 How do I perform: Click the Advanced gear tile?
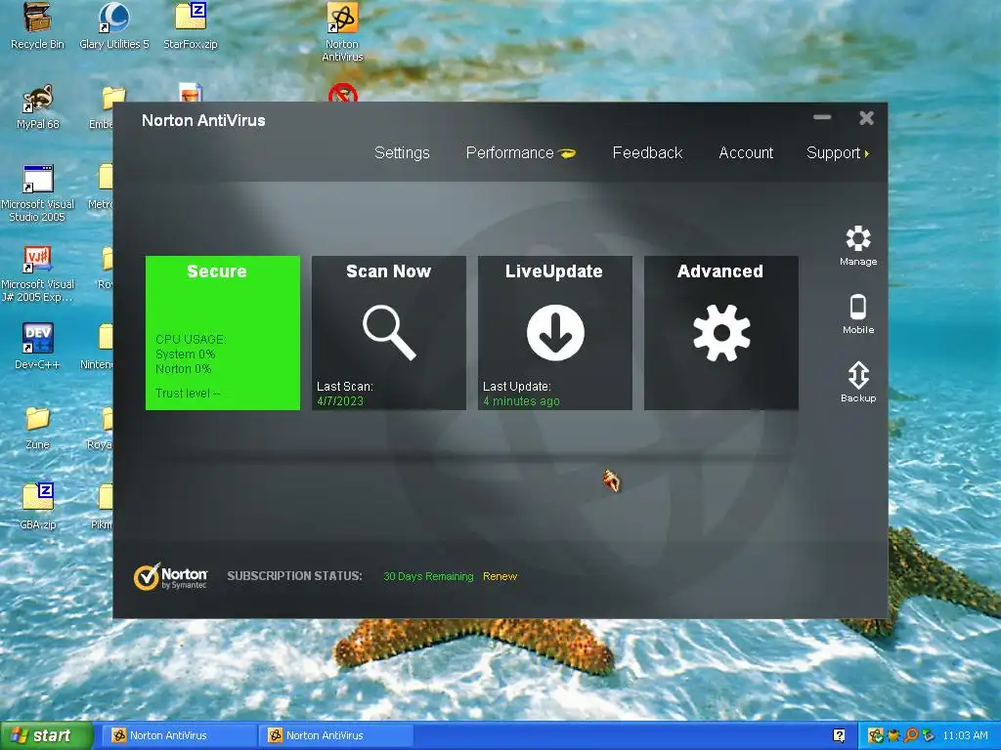click(721, 333)
